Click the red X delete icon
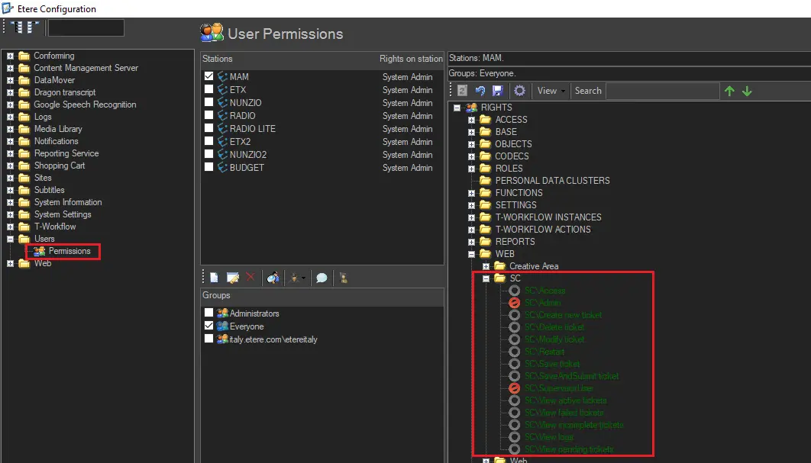The image size is (811, 463). (250, 278)
